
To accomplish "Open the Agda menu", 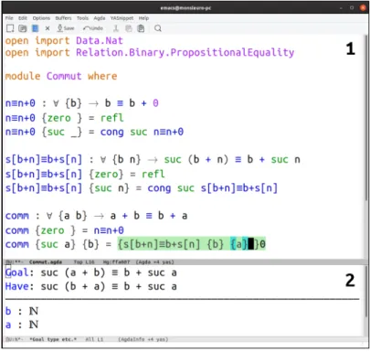I will pyautogui.click(x=100, y=18).
